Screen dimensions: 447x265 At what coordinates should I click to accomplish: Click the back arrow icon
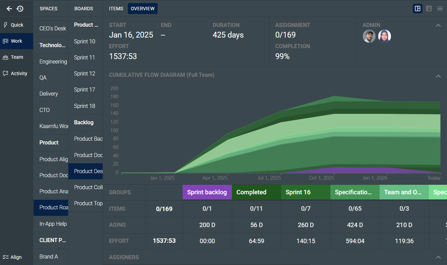[9, 9]
